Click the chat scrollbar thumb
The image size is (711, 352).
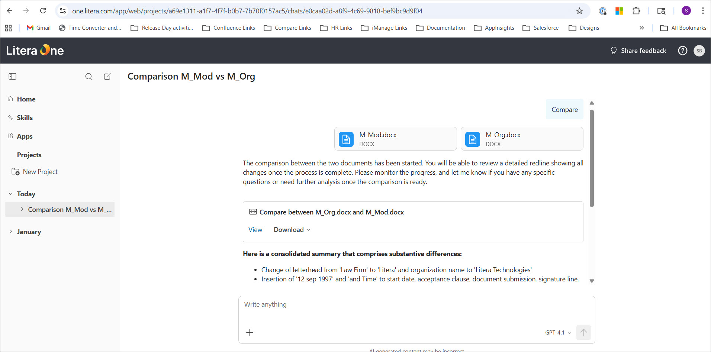pyautogui.click(x=592, y=158)
